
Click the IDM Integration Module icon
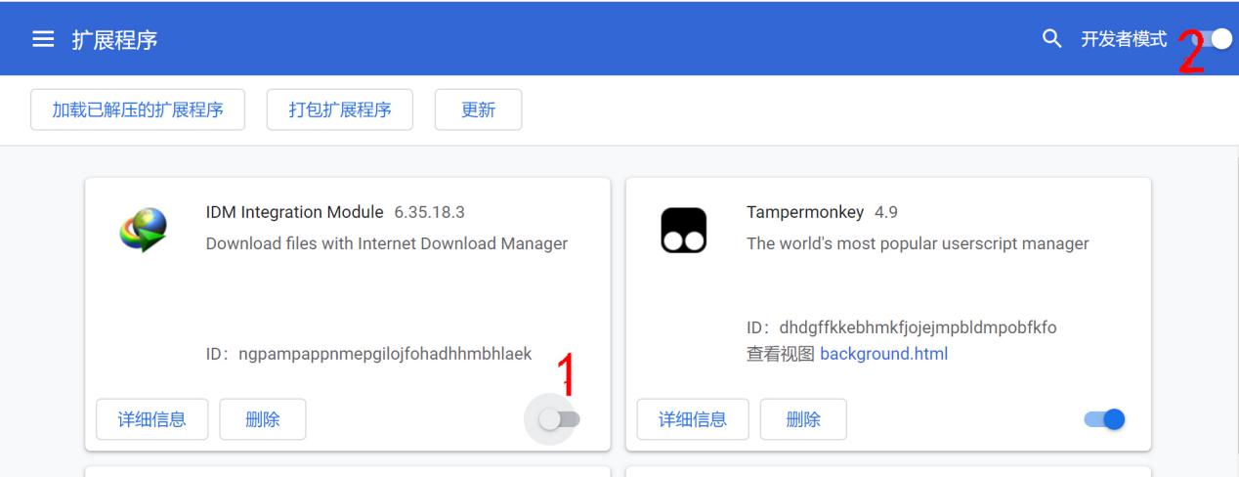(x=143, y=231)
